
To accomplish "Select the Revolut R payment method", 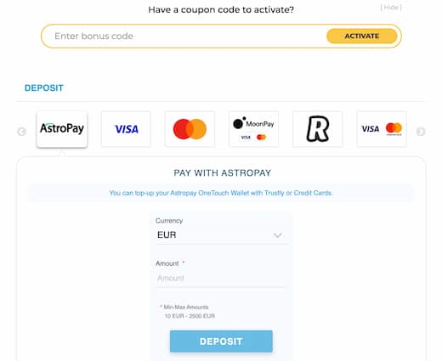I will [318, 129].
